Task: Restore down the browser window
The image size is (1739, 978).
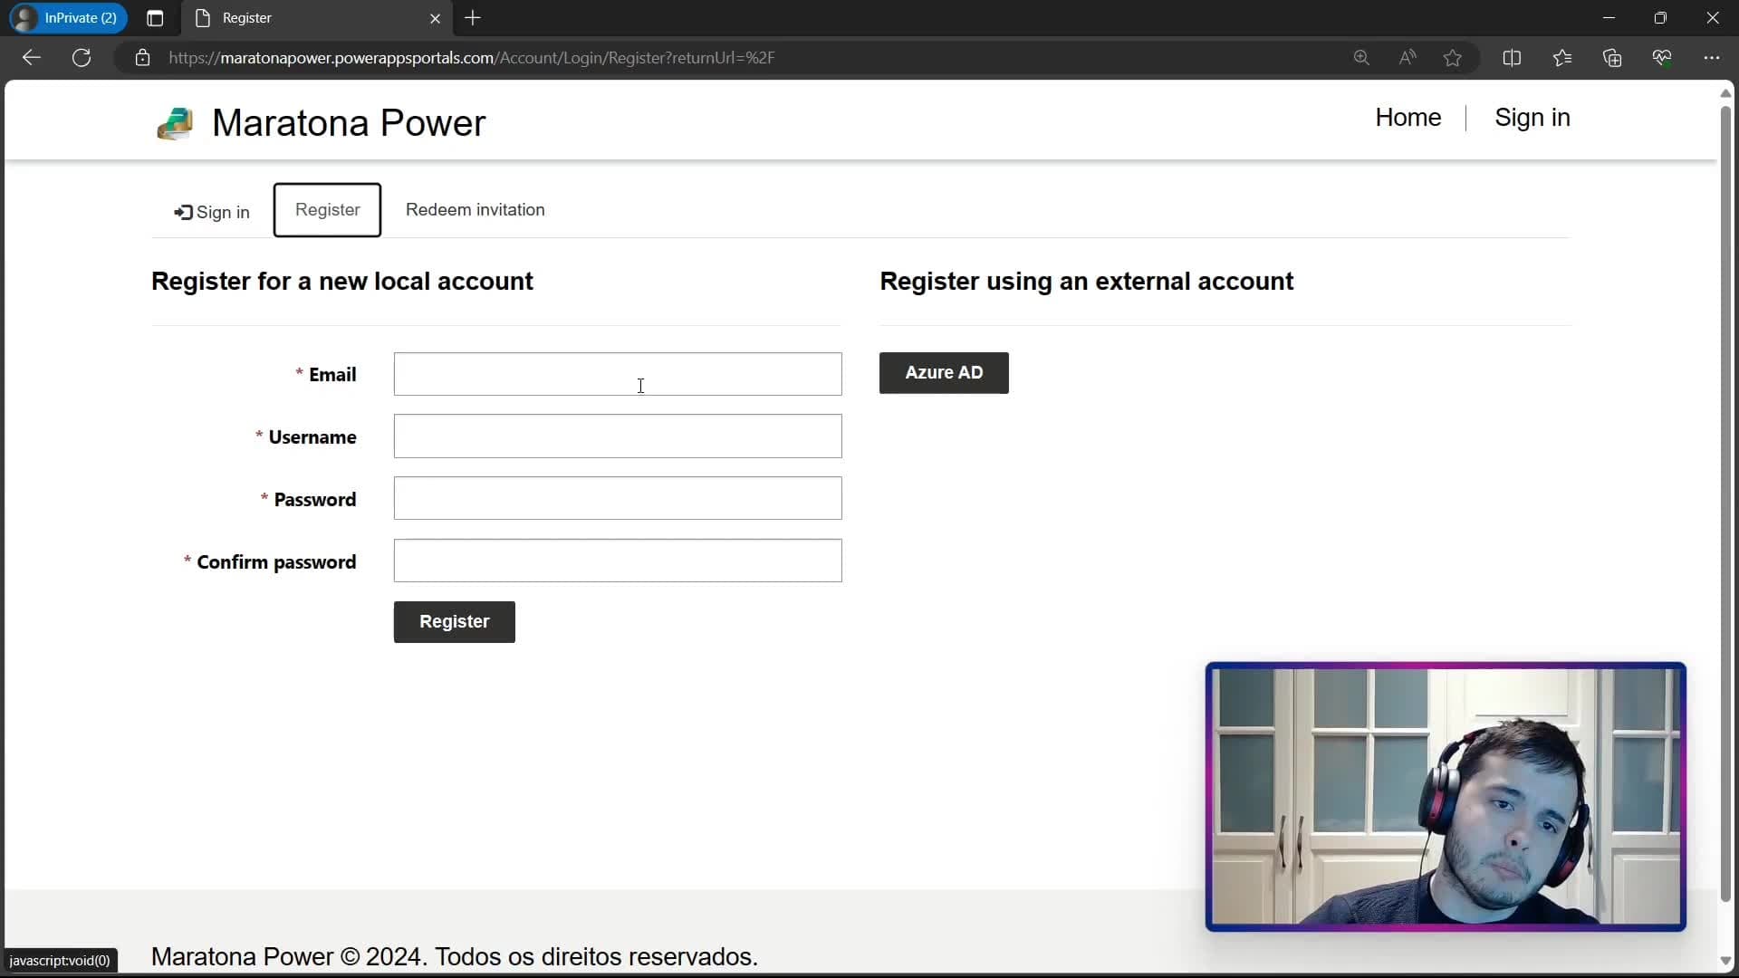Action: [1661, 18]
